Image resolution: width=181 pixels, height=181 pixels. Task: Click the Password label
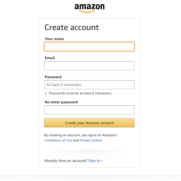tap(53, 77)
